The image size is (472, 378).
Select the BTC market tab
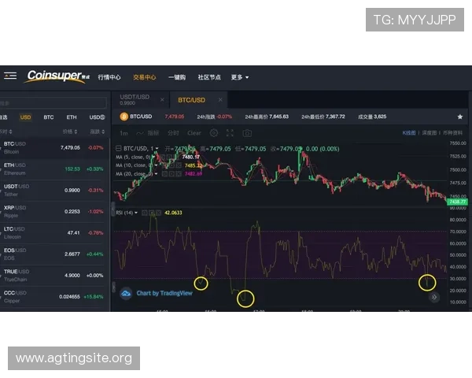(x=49, y=117)
